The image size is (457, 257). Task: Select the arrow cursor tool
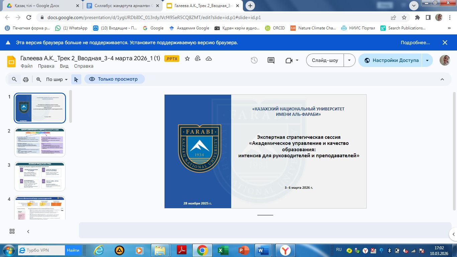point(76,79)
